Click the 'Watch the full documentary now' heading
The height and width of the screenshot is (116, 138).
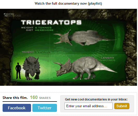(x=68, y=4)
